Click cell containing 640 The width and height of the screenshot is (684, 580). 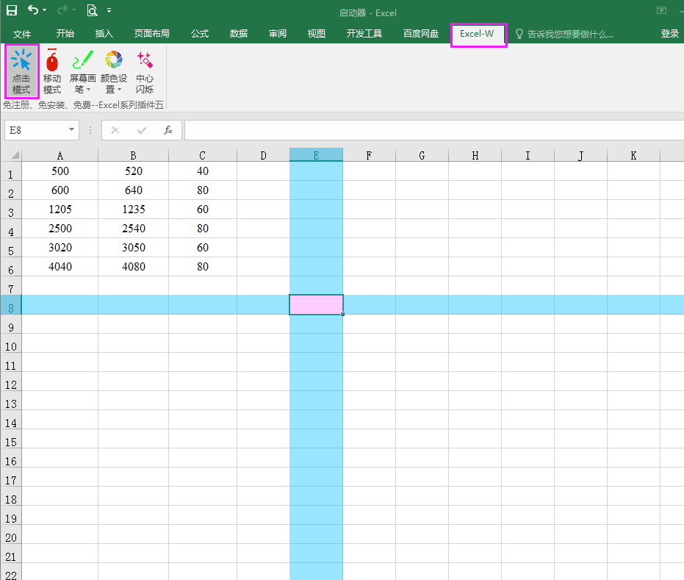[133, 190]
